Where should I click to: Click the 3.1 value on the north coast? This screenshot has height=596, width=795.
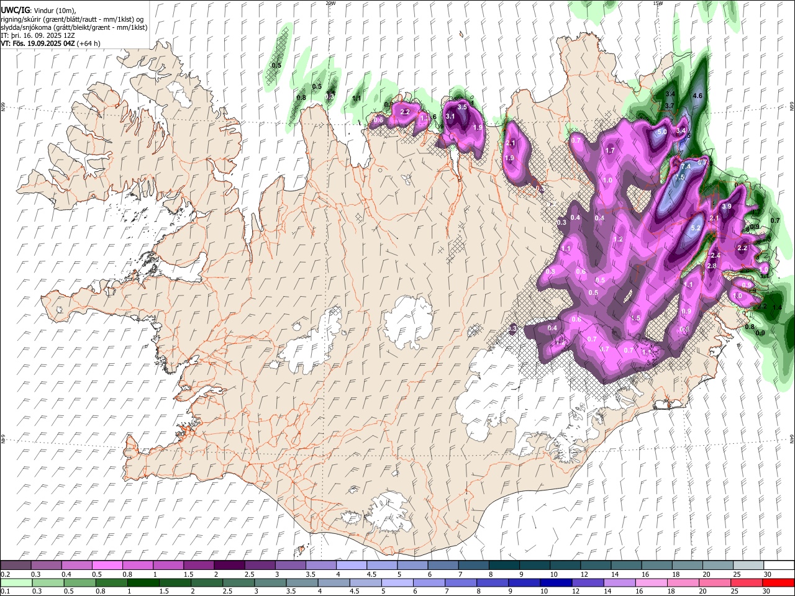pyautogui.click(x=450, y=116)
